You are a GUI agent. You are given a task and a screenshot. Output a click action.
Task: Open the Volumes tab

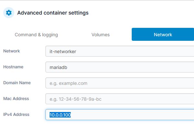[101, 35]
